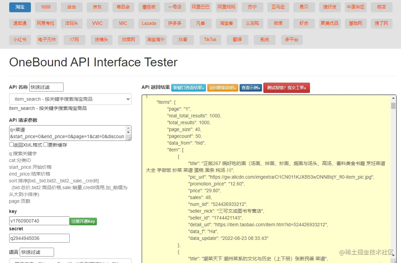
Task: Select the 拼多多 platform tab
Action: pyautogui.click(x=175, y=23)
